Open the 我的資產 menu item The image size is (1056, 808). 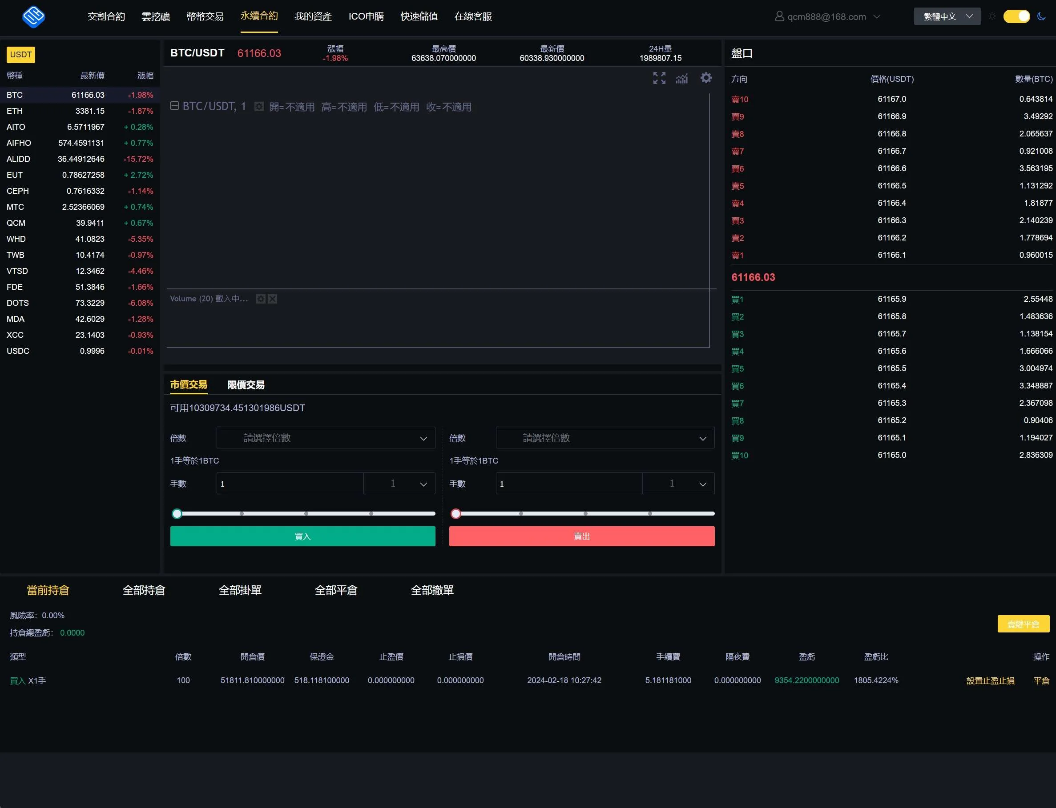313,16
